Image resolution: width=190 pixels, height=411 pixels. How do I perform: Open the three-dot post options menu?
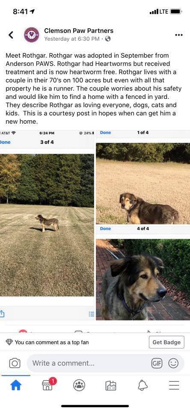(178, 35)
